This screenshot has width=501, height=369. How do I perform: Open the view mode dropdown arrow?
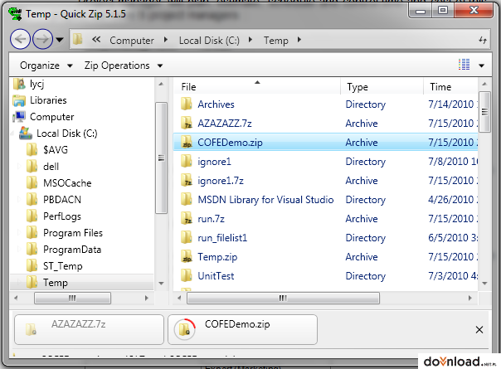(481, 66)
